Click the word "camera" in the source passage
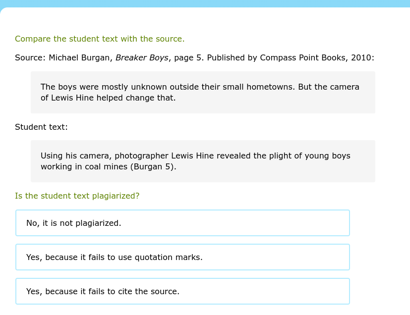This screenshot has height=315, width=410. (x=345, y=87)
